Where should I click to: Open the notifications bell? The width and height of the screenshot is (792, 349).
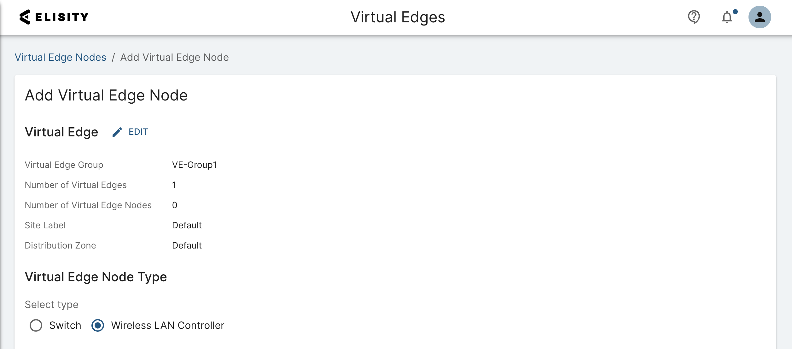click(727, 17)
